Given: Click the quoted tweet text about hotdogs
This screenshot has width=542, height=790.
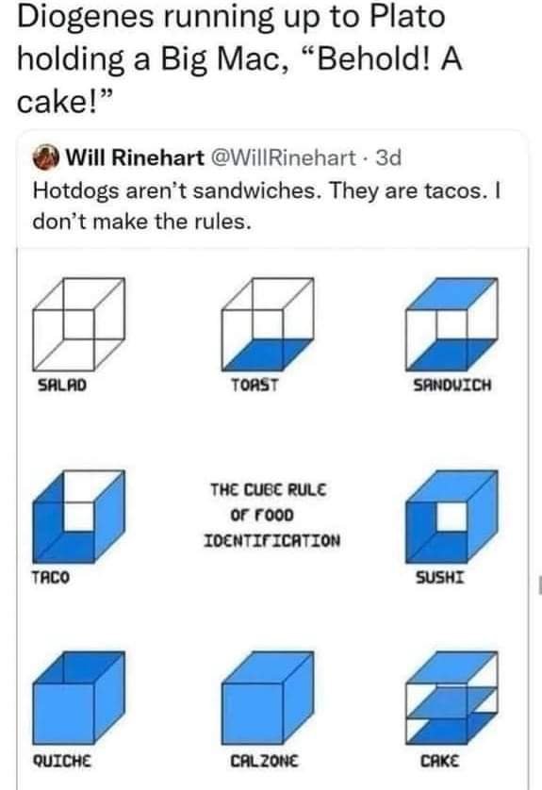Looking at the screenshot, I should click(x=267, y=206).
